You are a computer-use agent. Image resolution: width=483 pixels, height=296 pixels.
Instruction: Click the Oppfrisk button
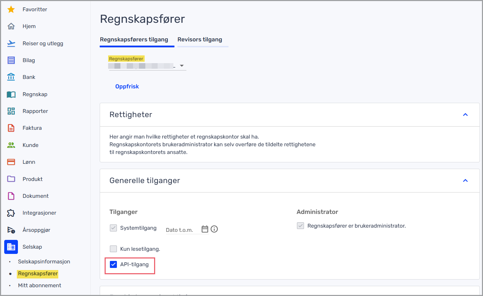pyautogui.click(x=127, y=87)
